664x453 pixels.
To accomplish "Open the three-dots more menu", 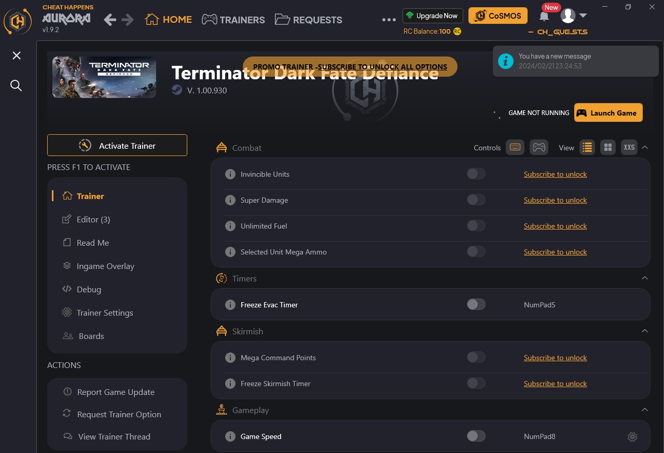I will point(389,20).
